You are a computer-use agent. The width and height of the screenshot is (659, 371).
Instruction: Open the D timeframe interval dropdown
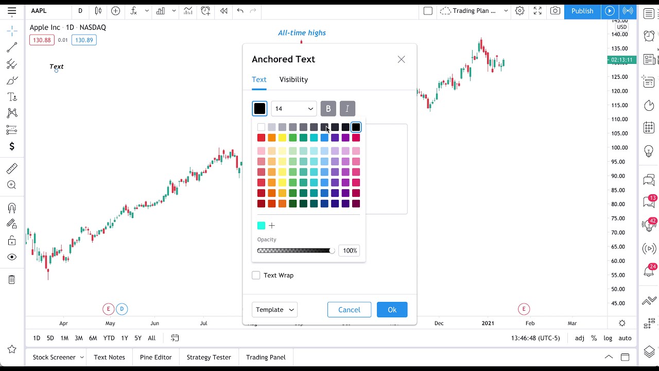point(80,11)
